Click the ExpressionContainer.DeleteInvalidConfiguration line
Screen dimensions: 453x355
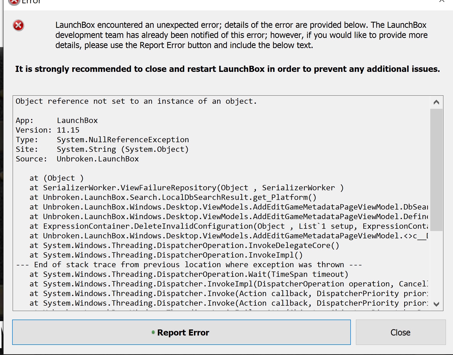[x=229, y=226]
